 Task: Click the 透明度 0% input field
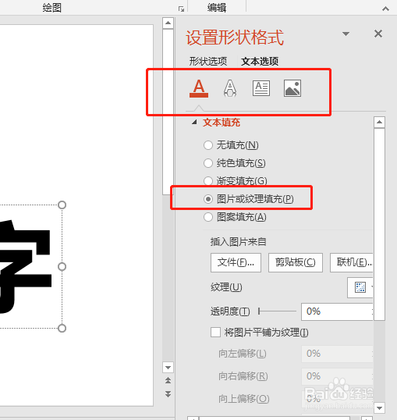click(337, 311)
